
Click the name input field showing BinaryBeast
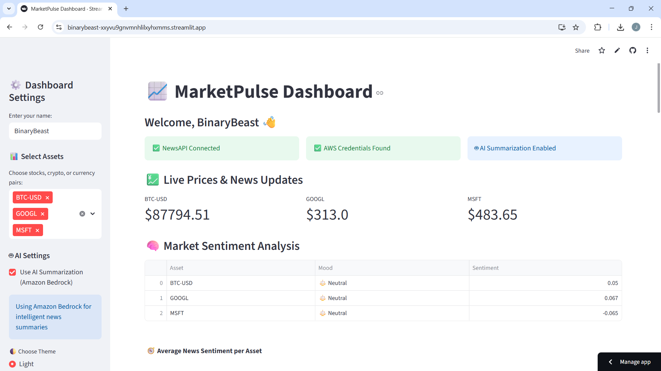coord(55,131)
